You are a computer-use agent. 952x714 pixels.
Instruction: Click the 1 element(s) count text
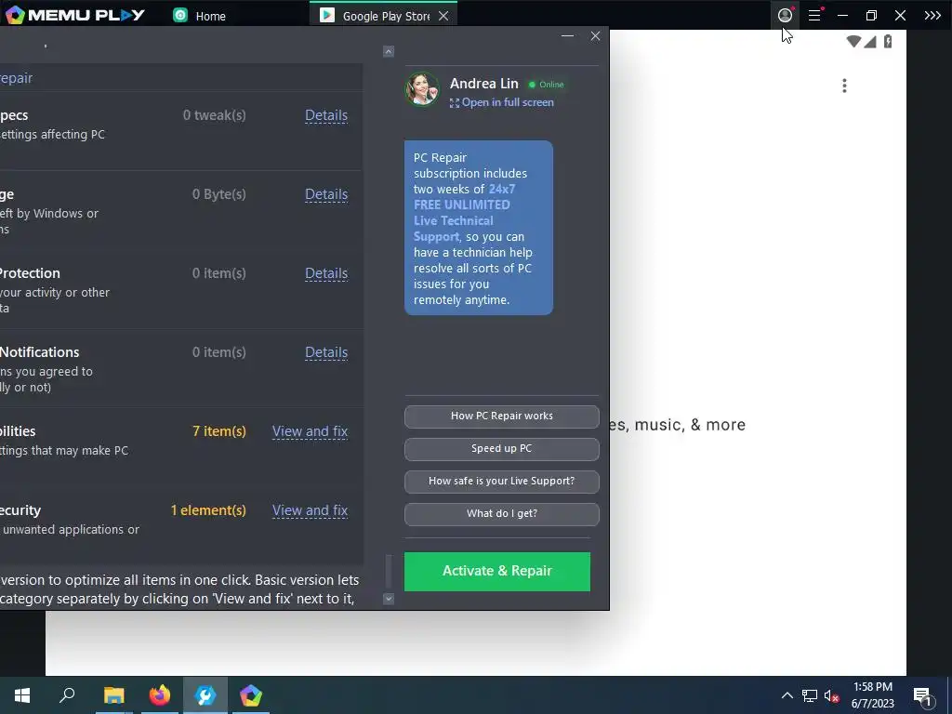pos(208,510)
